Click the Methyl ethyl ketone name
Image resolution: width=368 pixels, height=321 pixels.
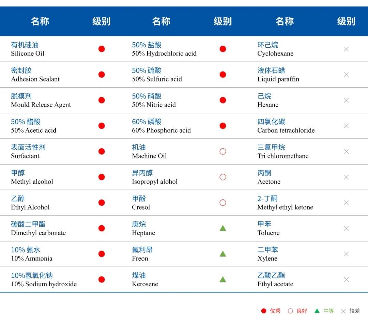285,207
